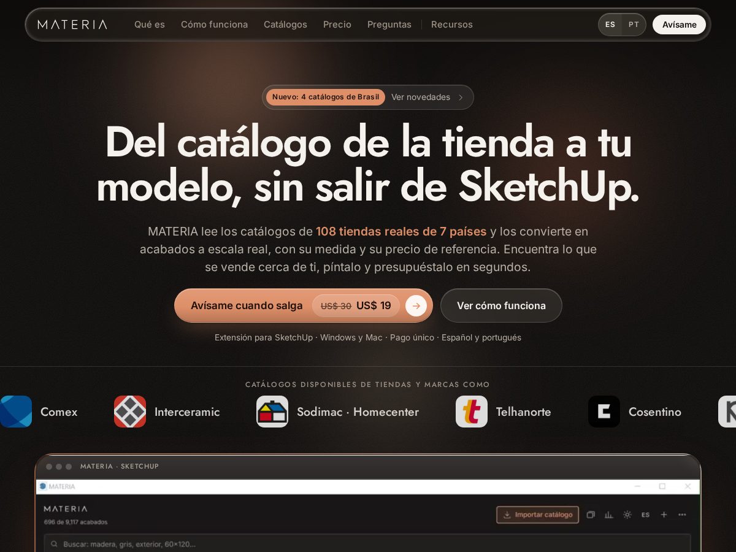Open the Qué es nav item
The width and height of the screenshot is (736, 552).
click(x=150, y=25)
